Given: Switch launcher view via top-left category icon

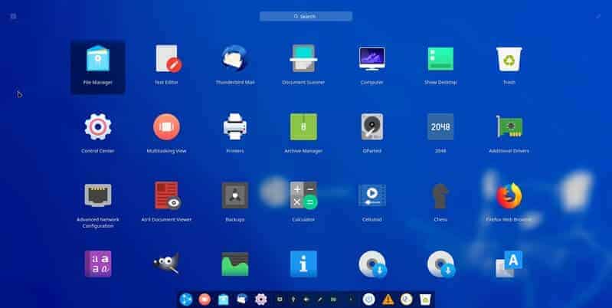Looking at the screenshot, I should [13, 16].
